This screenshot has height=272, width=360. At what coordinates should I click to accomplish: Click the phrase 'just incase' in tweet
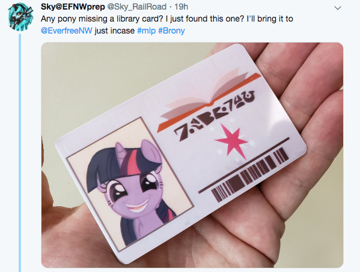click(x=115, y=31)
